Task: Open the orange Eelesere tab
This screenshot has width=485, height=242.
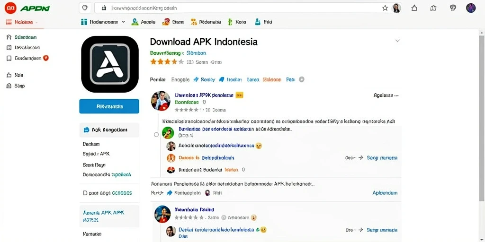Action: 272,79
